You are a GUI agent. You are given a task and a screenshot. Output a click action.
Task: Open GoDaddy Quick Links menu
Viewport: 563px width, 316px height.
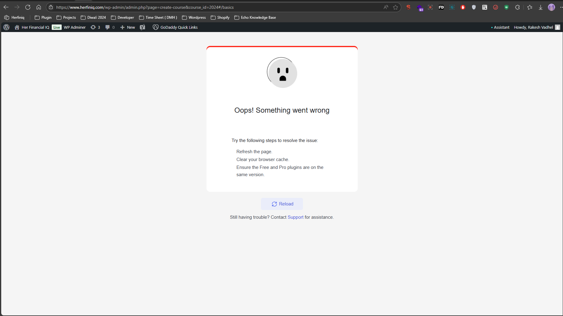coord(175,27)
